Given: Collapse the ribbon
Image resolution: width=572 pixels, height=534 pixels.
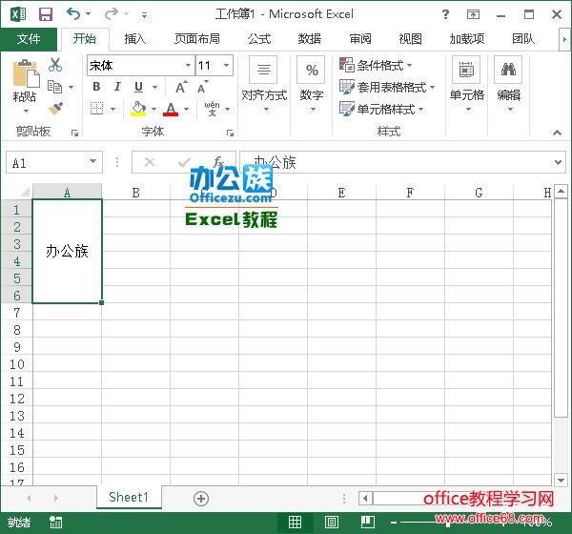Looking at the screenshot, I should pos(557,133).
